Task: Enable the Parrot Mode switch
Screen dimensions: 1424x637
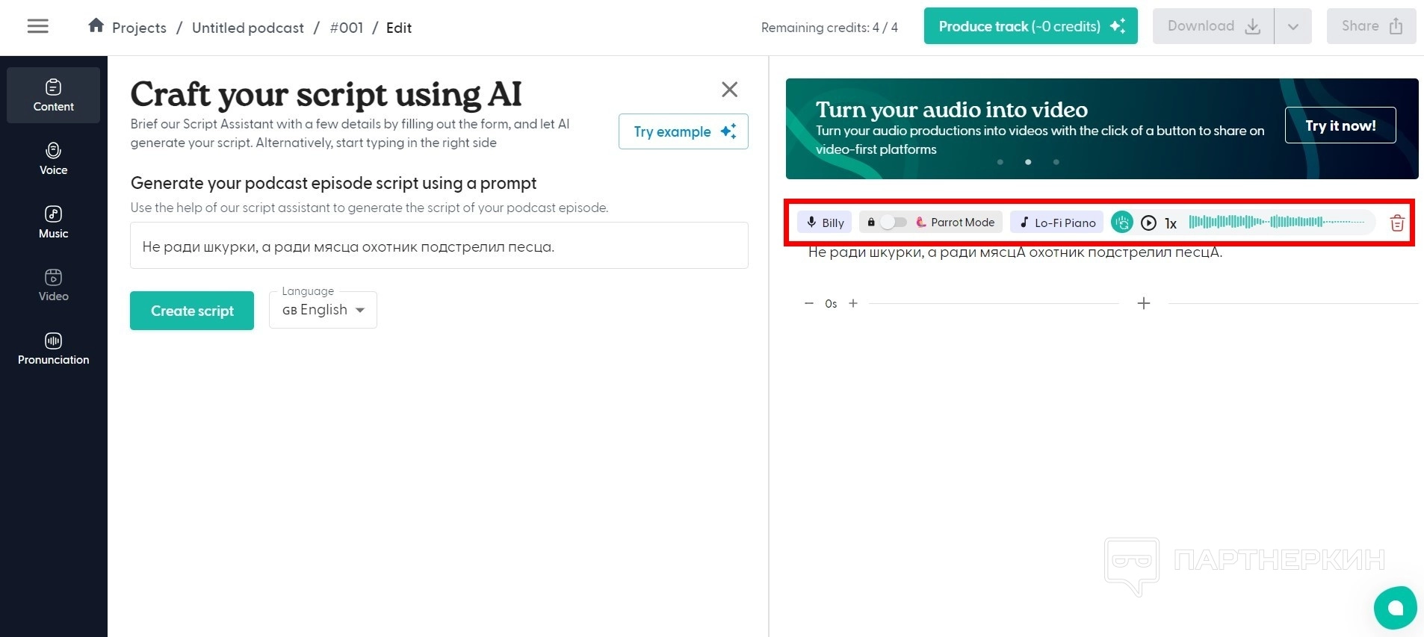Action: tap(893, 223)
